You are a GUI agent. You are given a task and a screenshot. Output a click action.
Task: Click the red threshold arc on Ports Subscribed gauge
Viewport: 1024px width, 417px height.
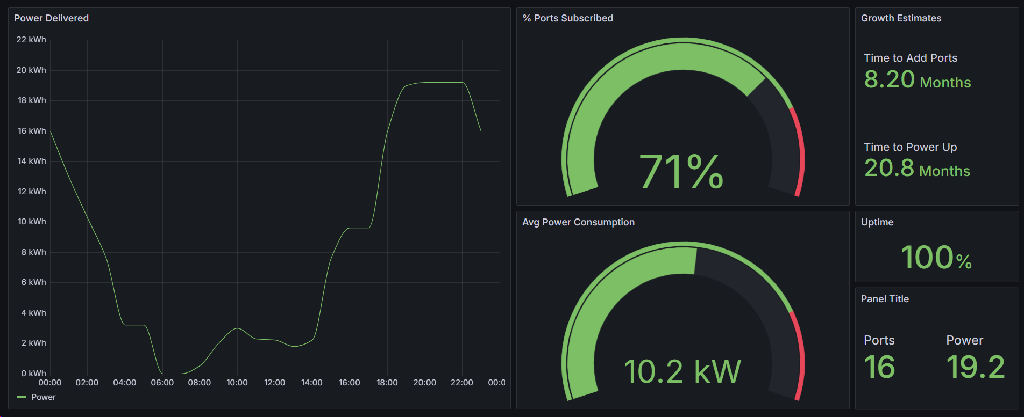801,150
